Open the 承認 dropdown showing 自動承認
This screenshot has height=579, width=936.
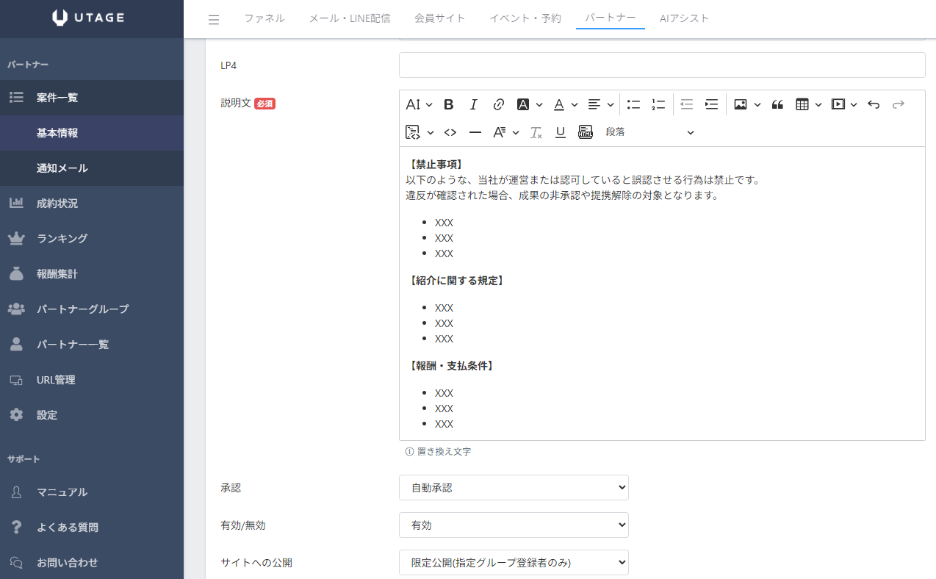point(514,487)
